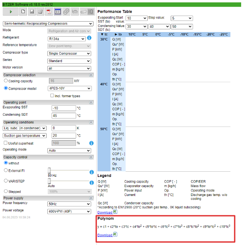Open the limits curve diagram icon
This screenshot has width=245, height=245.
click(x=75, y=12)
